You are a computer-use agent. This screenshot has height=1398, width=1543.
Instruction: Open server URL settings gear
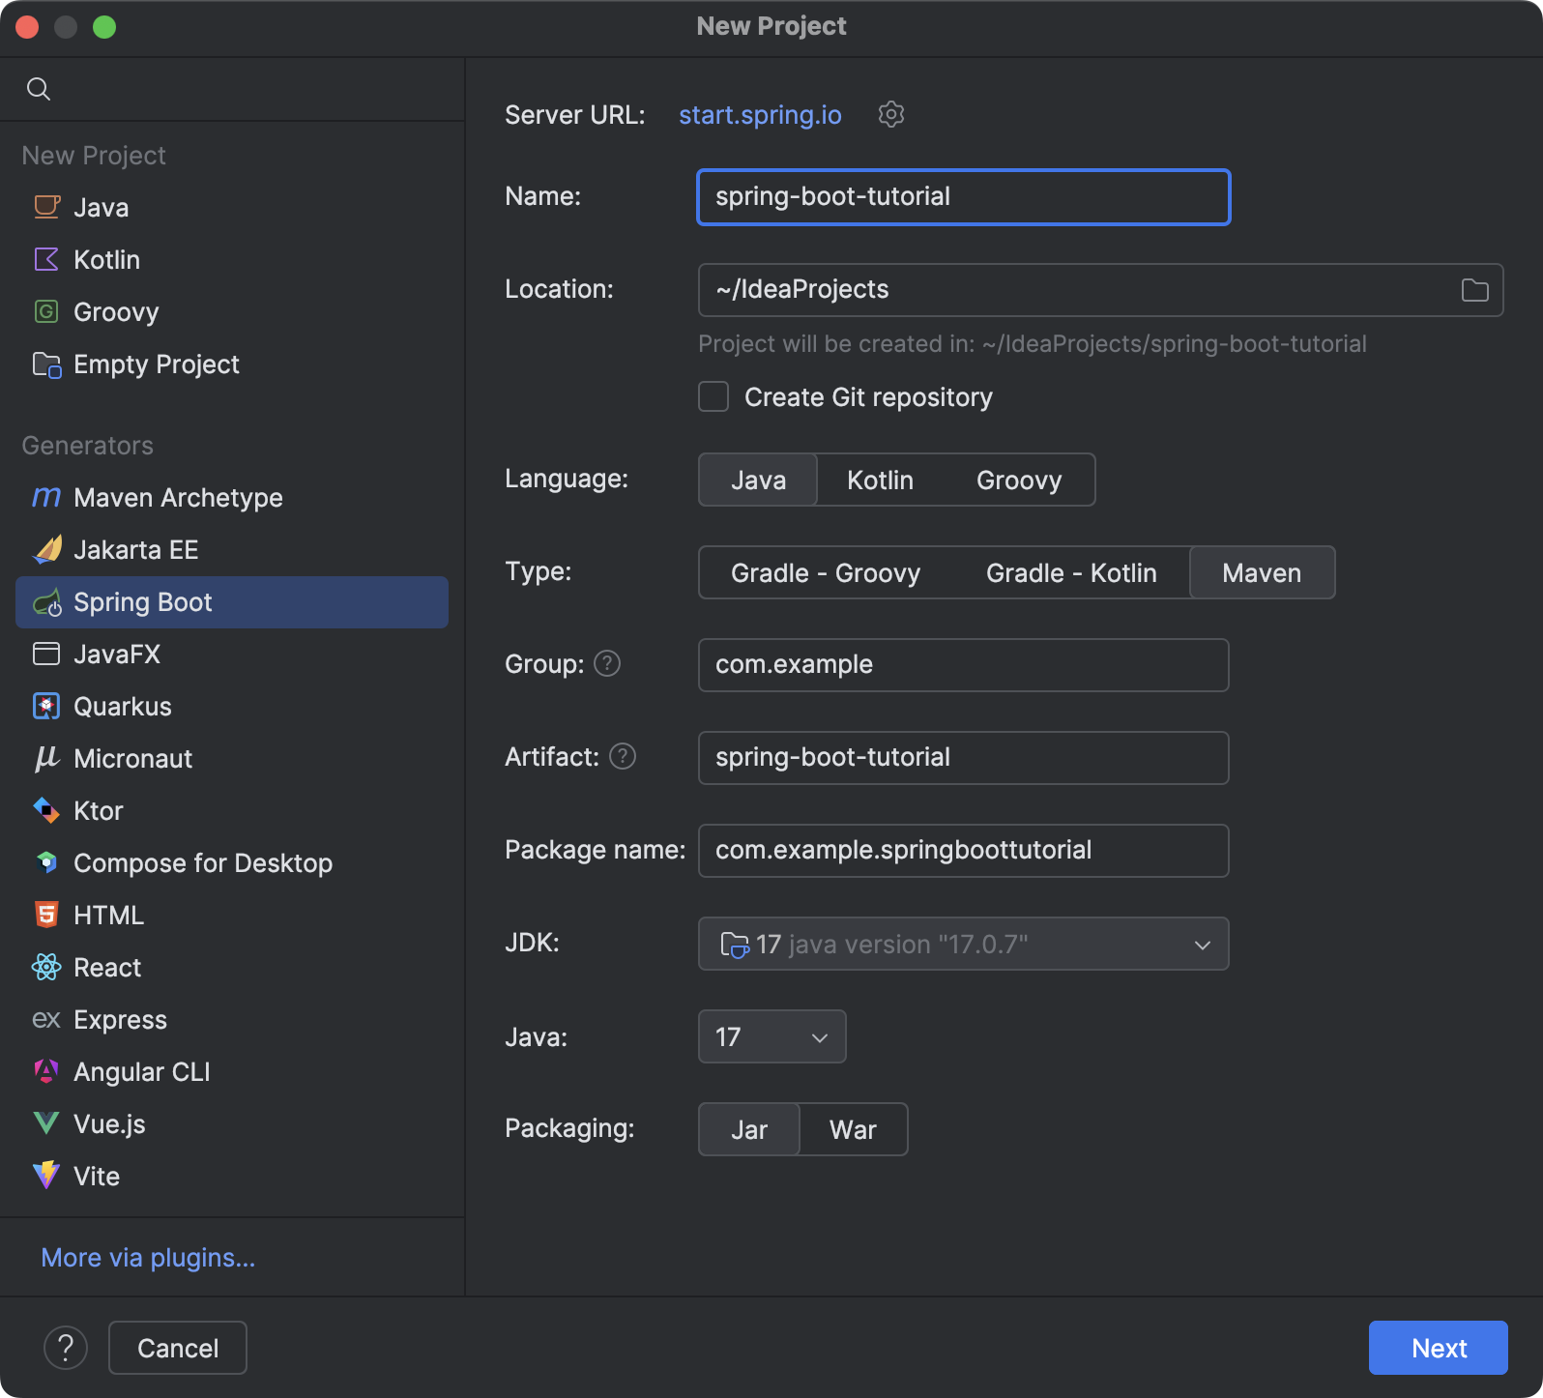[890, 114]
